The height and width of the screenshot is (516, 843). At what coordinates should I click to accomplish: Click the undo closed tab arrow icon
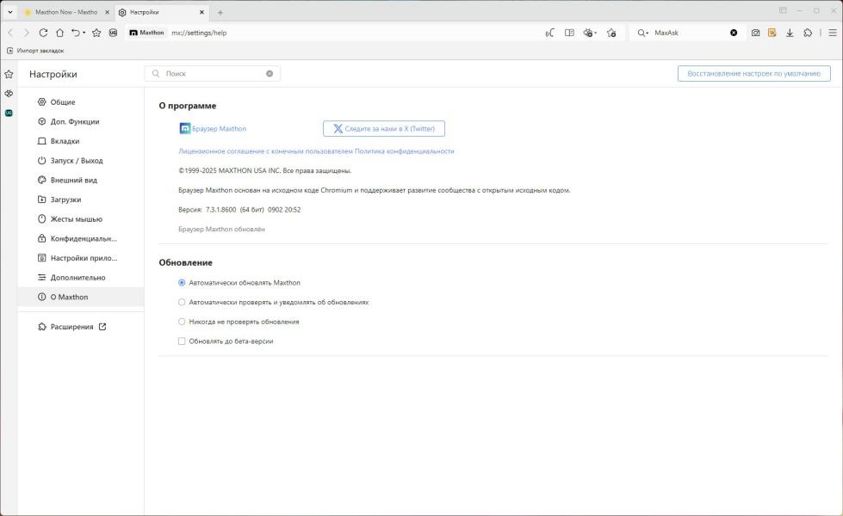[x=76, y=33]
